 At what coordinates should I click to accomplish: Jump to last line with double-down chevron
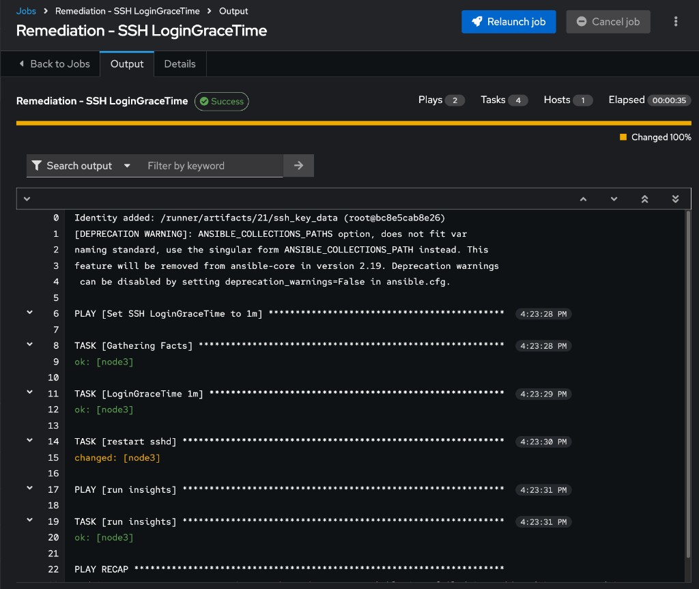[x=675, y=199]
